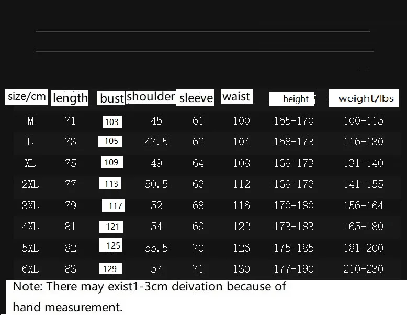Click the 'weight/lbs' column header
The height and width of the screenshot is (315, 407).
tap(364, 98)
